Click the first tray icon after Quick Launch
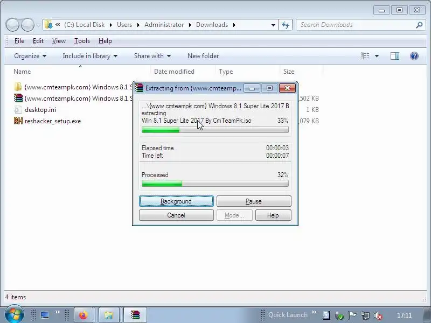The image size is (431, 323). pyautogui.click(x=326, y=315)
